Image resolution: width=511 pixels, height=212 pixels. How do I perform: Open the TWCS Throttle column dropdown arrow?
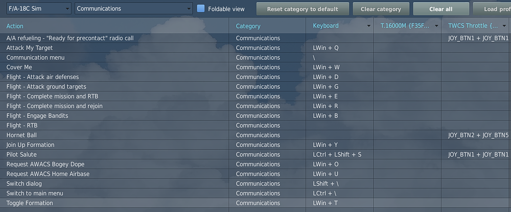(504, 26)
